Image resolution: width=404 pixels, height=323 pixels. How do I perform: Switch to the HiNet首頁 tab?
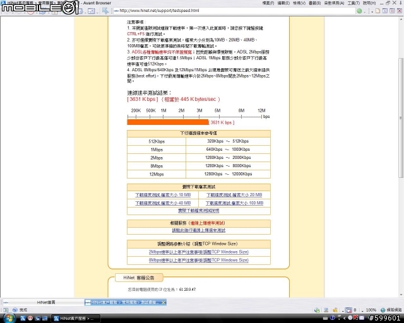click(x=44, y=302)
